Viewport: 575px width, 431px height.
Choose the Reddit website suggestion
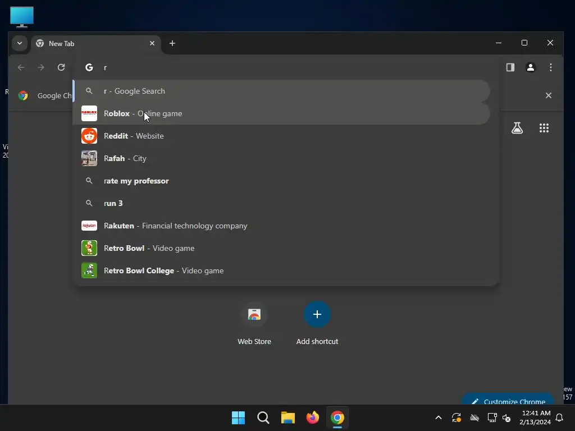tap(281, 136)
